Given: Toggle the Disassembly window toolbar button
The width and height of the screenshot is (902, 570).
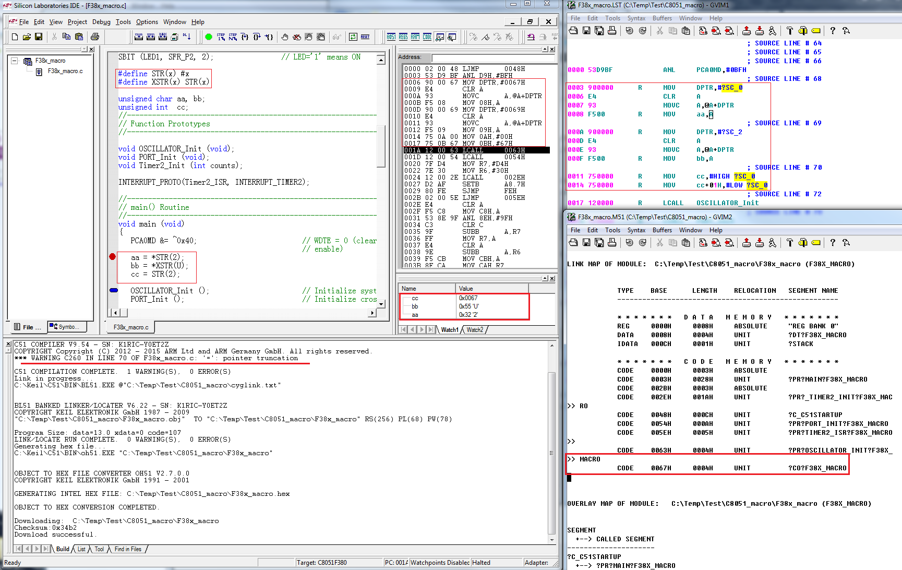Looking at the screenshot, I should click(x=452, y=37).
